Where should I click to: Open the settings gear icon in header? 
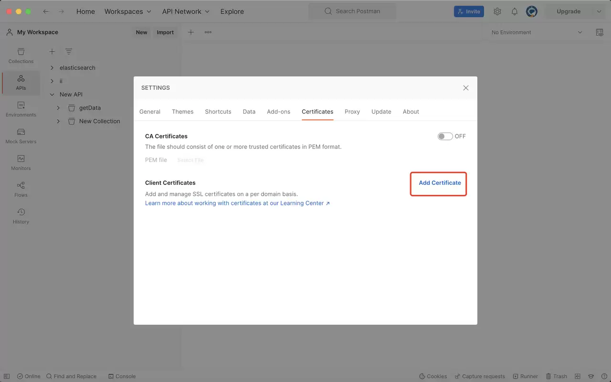click(497, 11)
